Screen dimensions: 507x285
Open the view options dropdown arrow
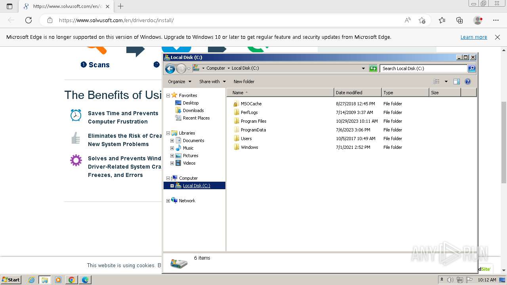(446, 82)
